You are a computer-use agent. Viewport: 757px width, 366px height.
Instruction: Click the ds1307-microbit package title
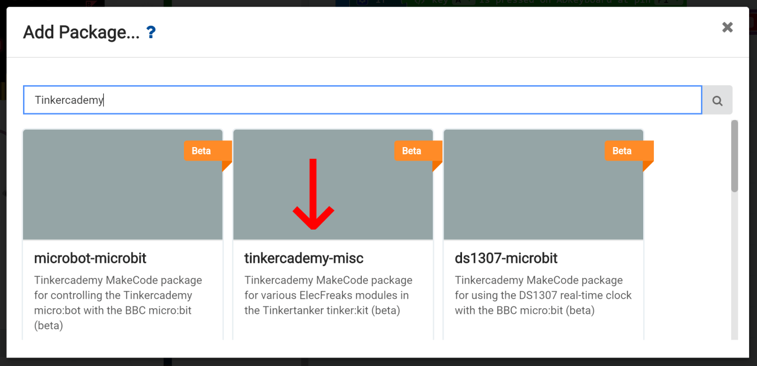[x=506, y=258]
